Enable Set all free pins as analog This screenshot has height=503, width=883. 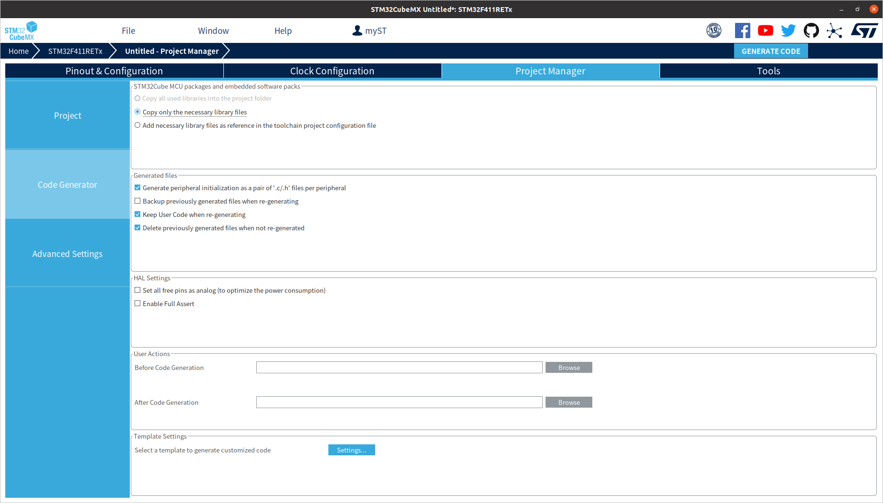pos(137,290)
